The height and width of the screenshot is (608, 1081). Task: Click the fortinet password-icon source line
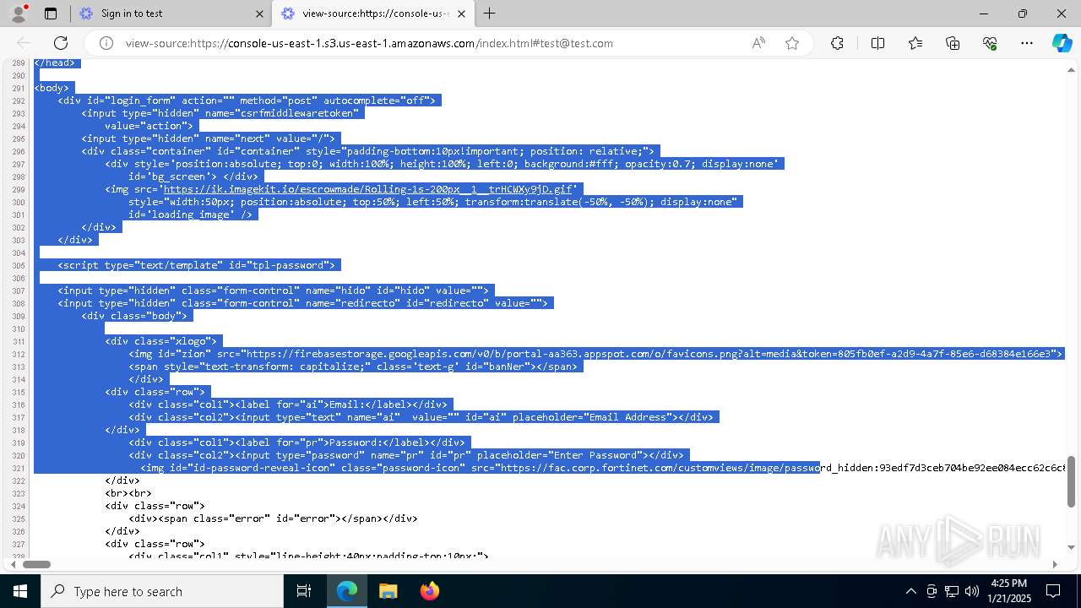tap(603, 468)
